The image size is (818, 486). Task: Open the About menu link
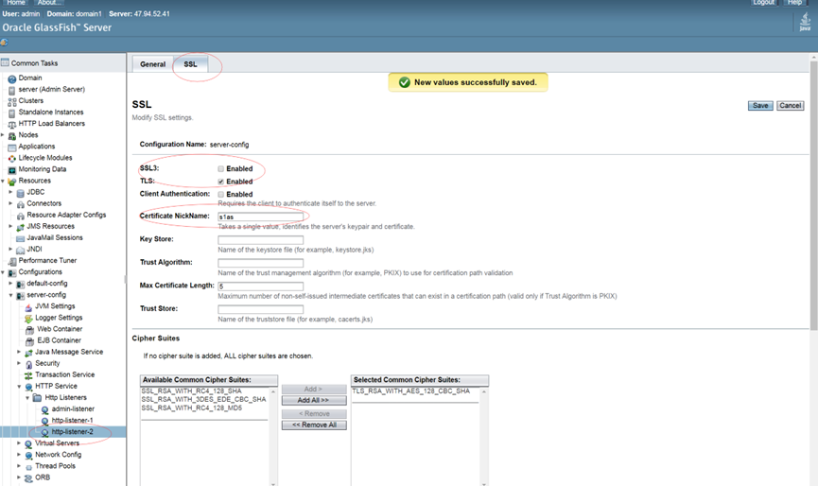[48, 3]
